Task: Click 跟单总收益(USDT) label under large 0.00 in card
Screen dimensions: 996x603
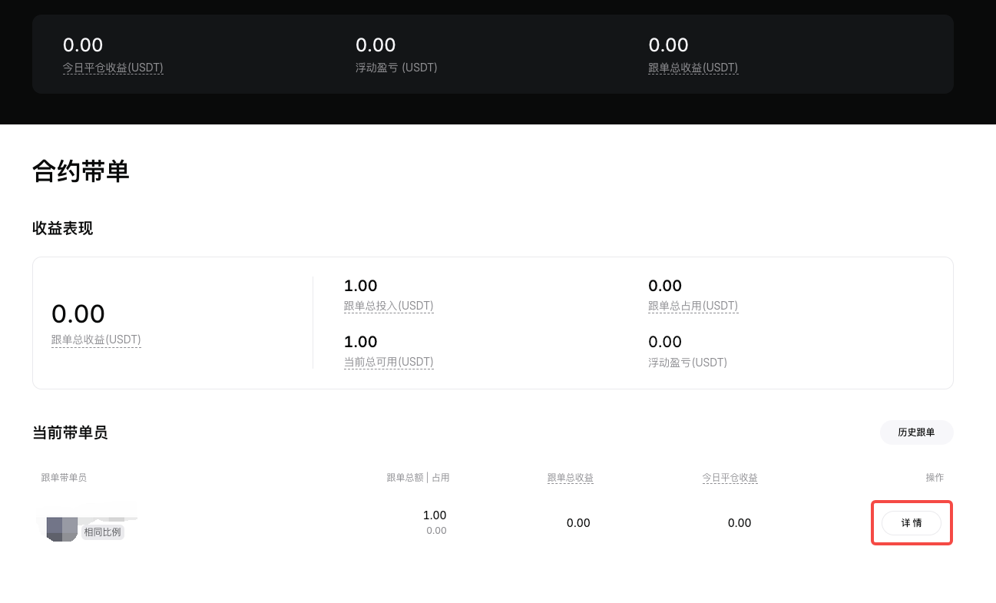Action: click(x=96, y=340)
